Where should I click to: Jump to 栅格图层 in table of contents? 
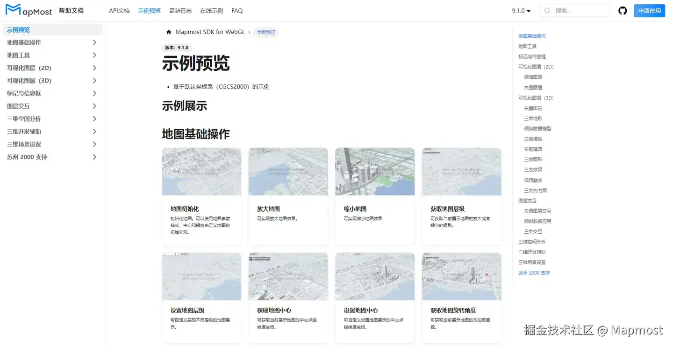pyautogui.click(x=533, y=77)
